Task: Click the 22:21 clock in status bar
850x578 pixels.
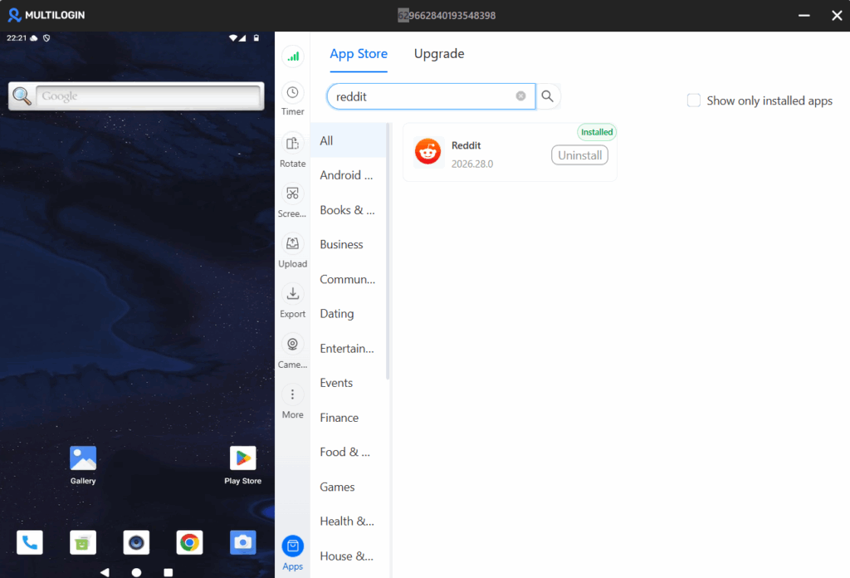Action: pos(17,38)
